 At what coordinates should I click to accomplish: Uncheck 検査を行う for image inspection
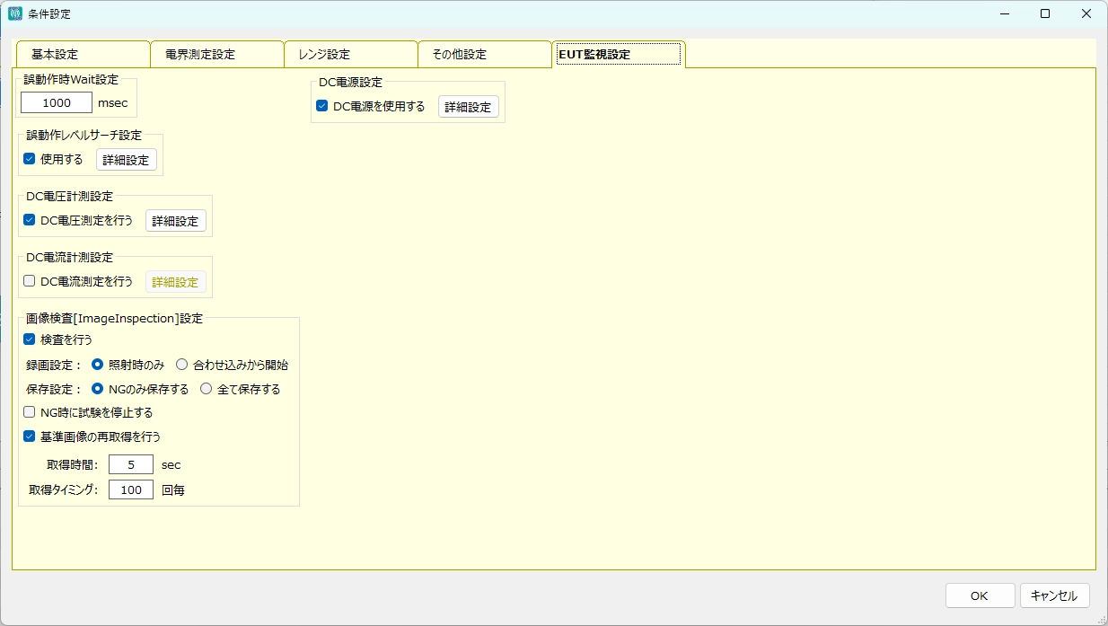[x=30, y=339]
